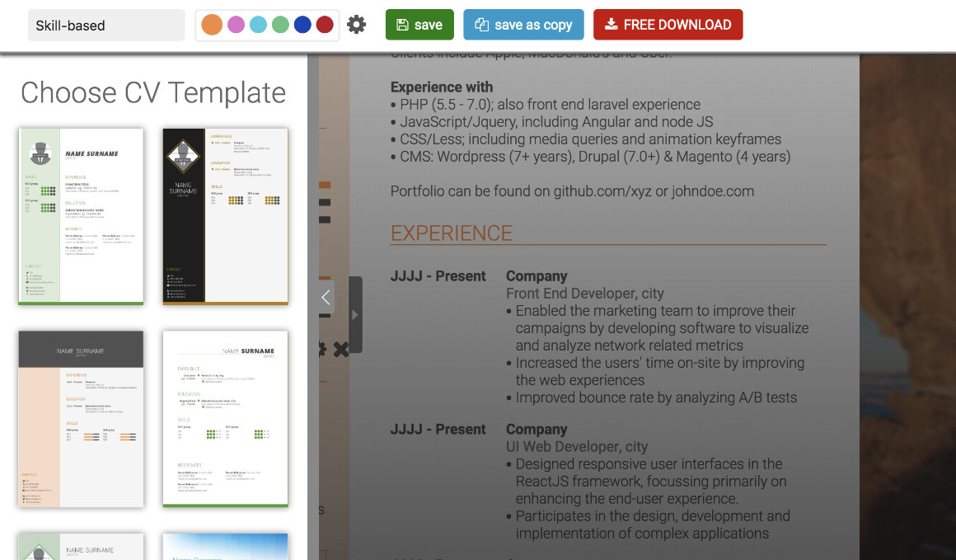Click the portfolio github.com/xyz line
The width and height of the screenshot is (956, 560).
pyautogui.click(x=572, y=191)
